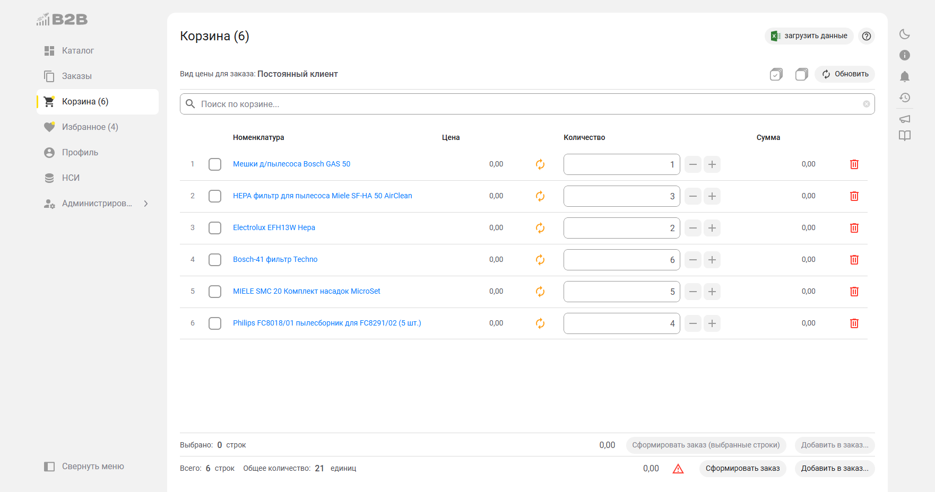Open the НСИ section
The height and width of the screenshot is (492, 935).
98,178
